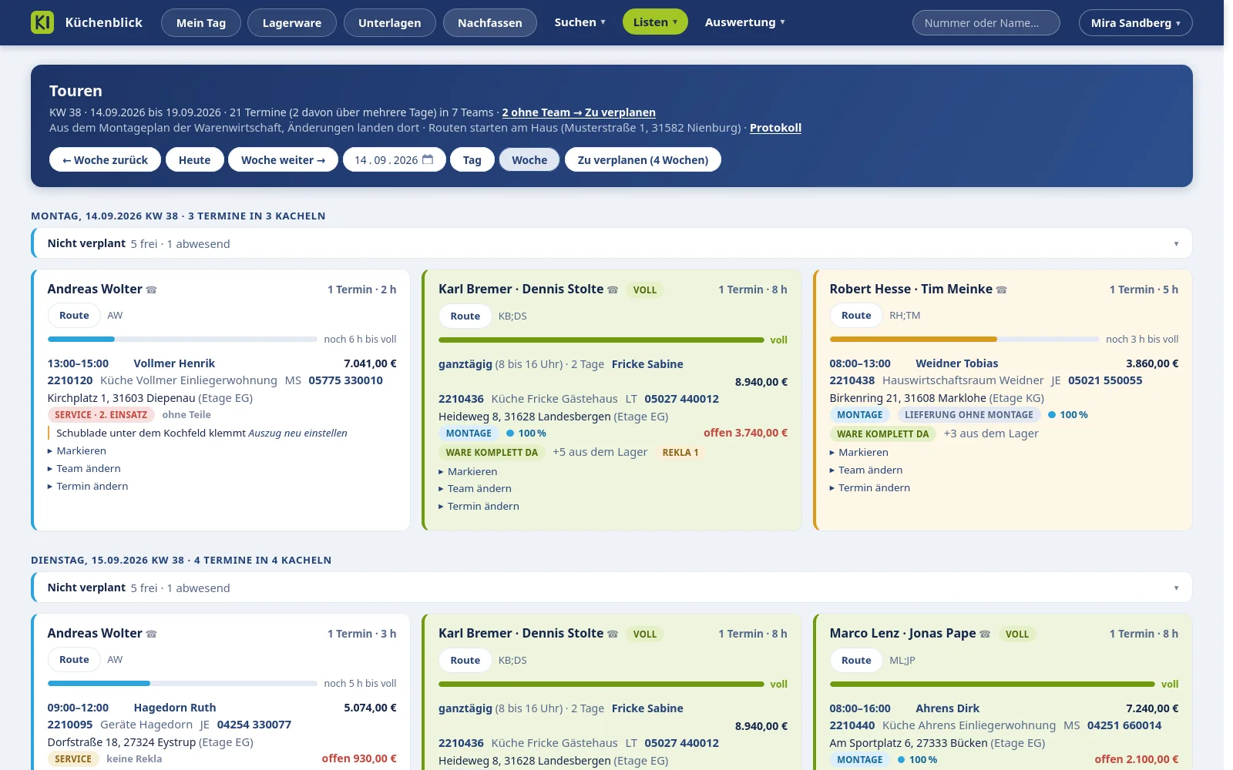Click phone number 05021 550055

pos(1105,380)
